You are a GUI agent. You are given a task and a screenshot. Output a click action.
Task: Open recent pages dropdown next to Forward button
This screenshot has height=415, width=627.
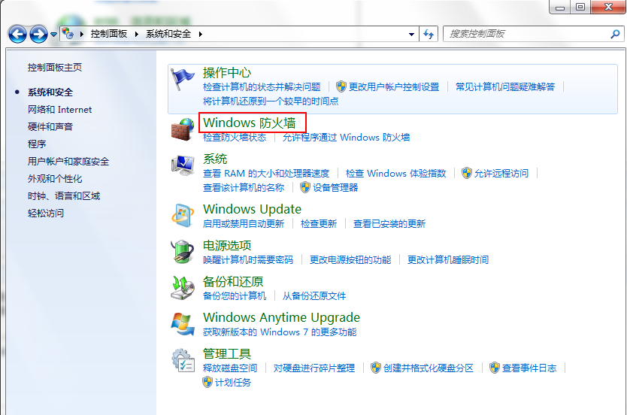tap(53, 35)
